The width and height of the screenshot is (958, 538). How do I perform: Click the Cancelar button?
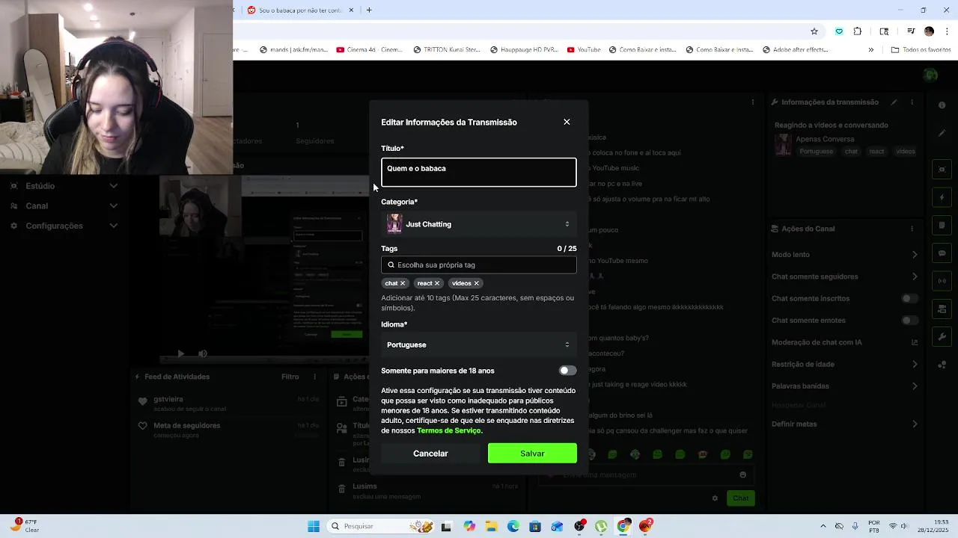tap(430, 454)
